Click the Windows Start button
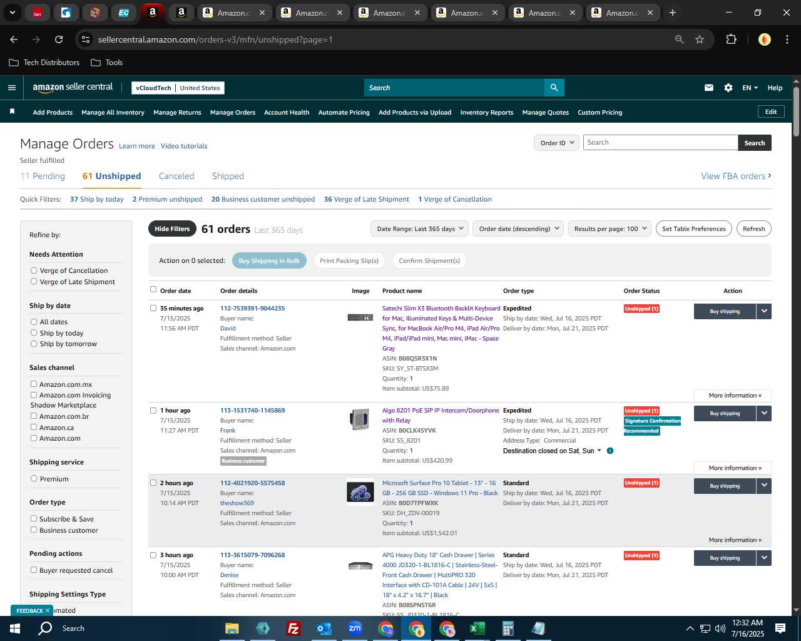 tap(15, 628)
